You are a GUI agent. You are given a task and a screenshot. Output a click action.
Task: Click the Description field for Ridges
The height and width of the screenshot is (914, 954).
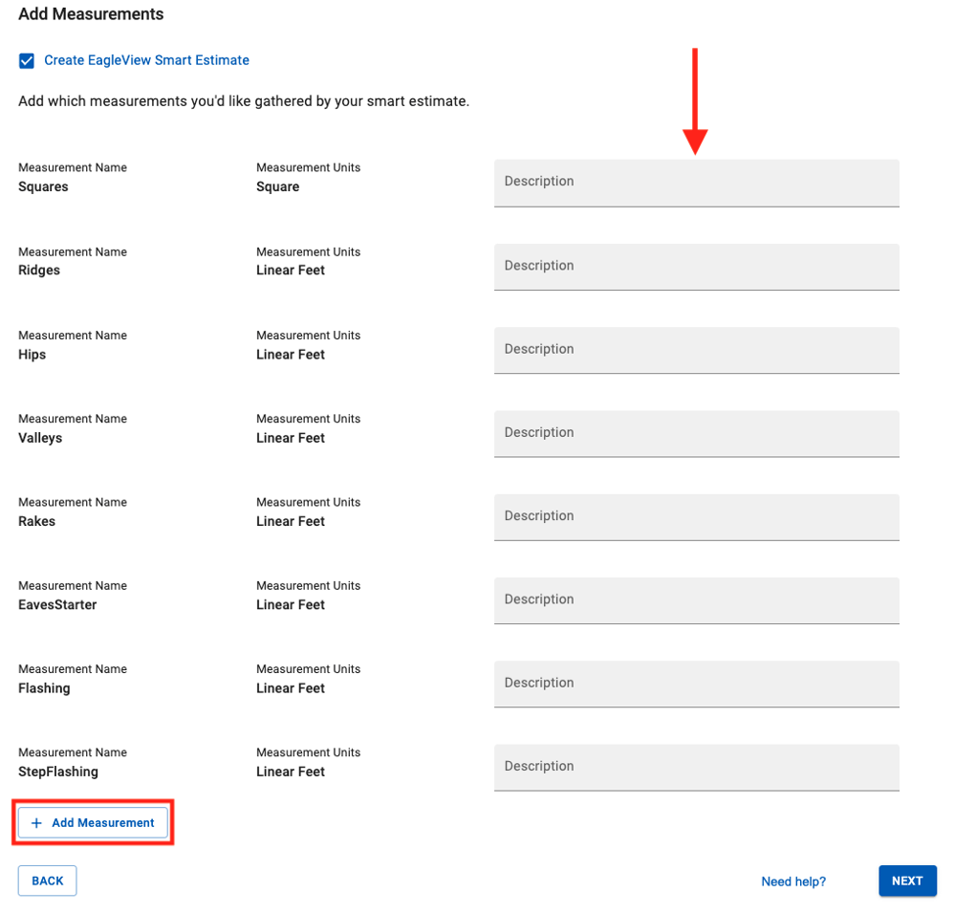point(696,266)
